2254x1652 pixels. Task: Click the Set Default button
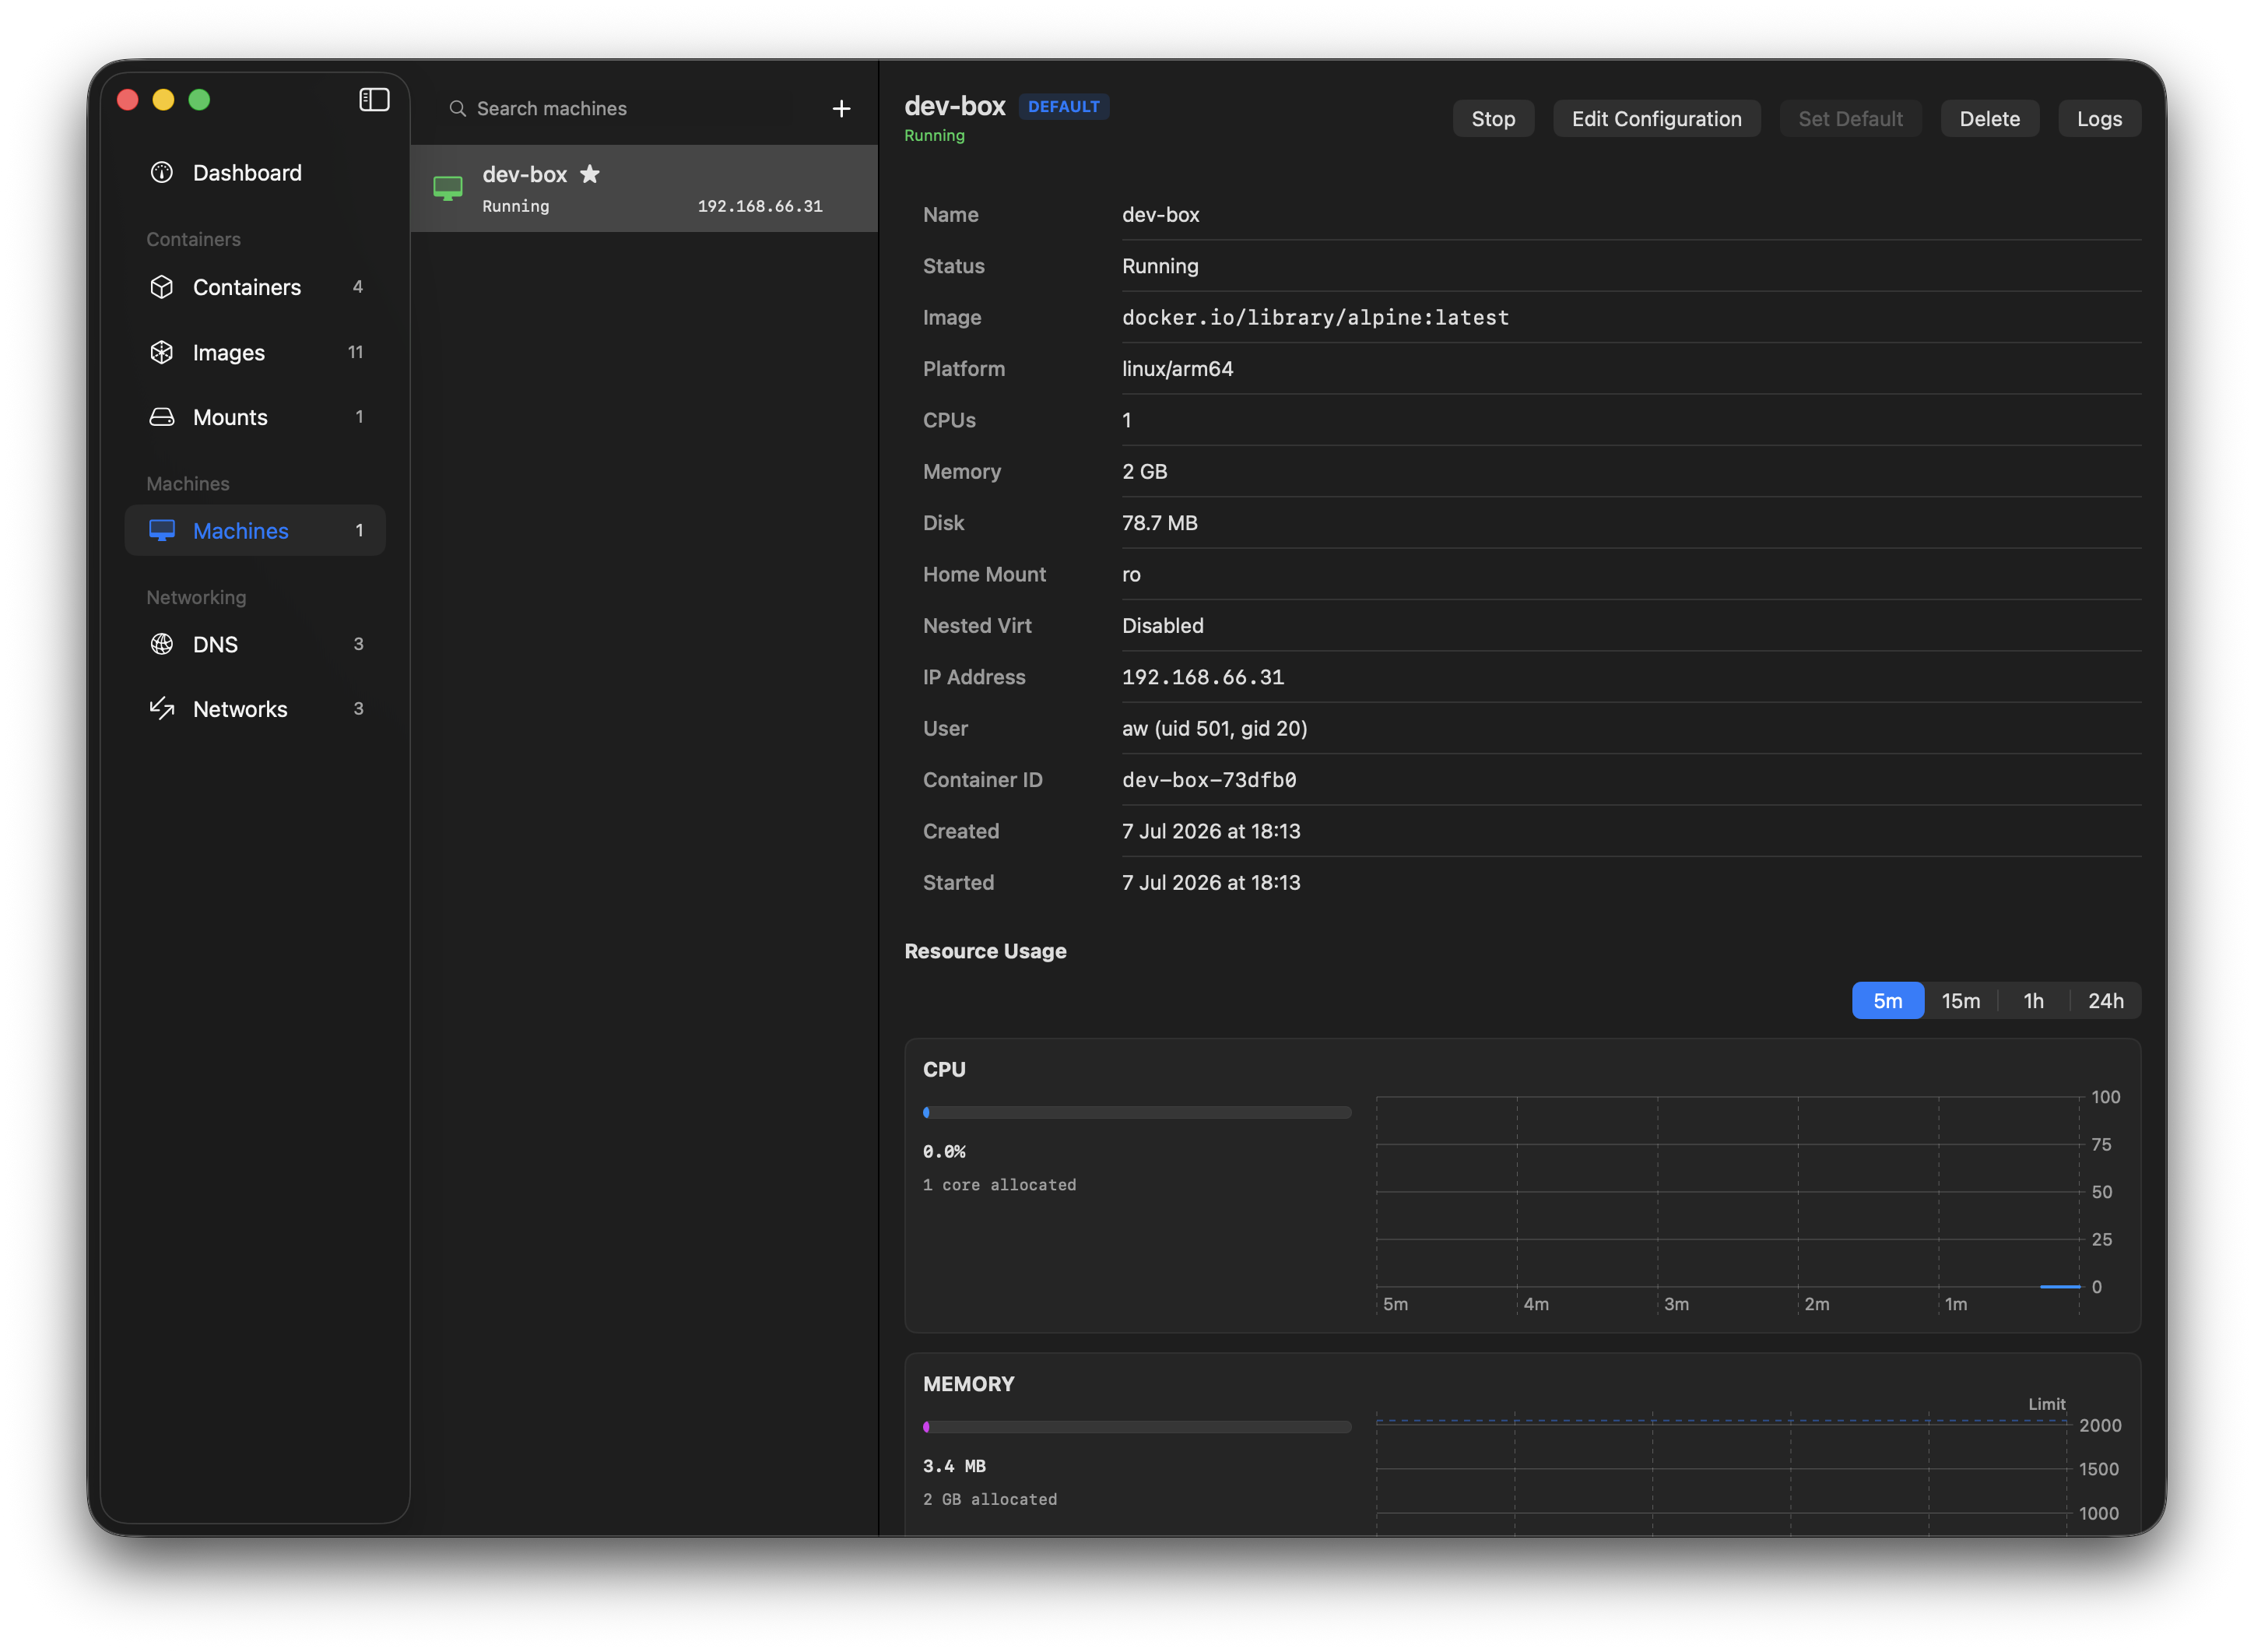[1850, 119]
